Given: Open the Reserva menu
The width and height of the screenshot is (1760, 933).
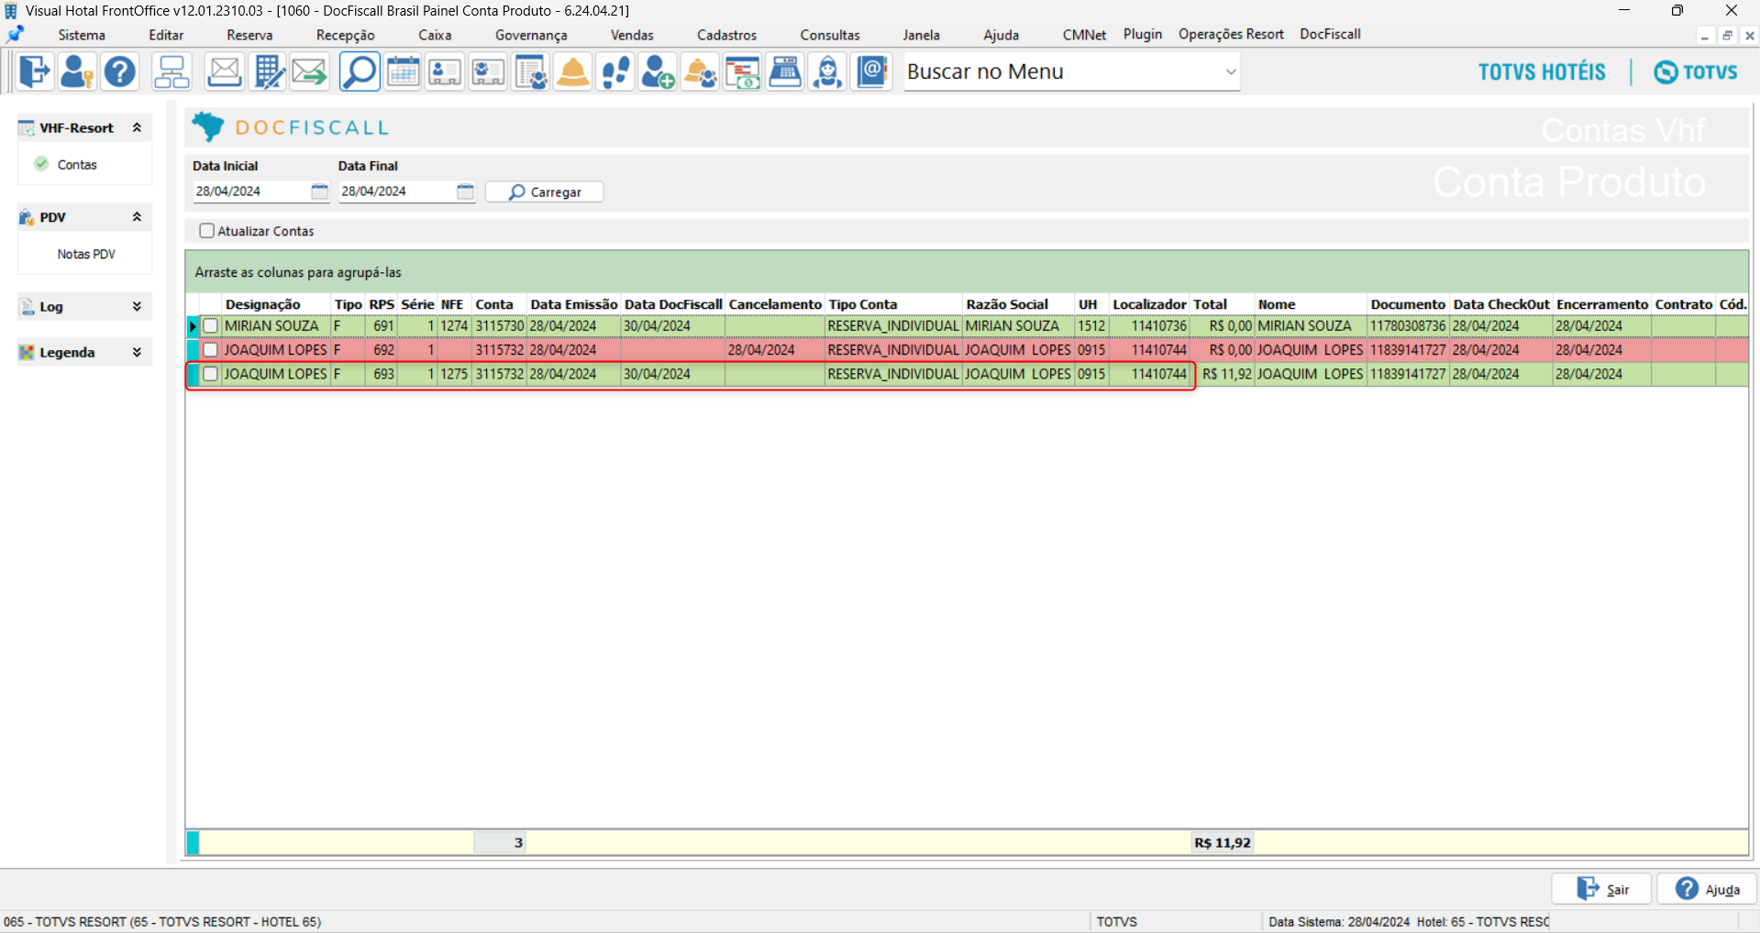Looking at the screenshot, I should click(x=249, y=35).
